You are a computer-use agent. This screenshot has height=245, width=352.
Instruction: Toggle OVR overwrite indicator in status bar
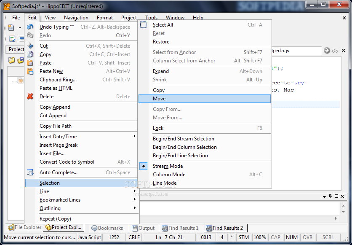(x=307, y=237)
